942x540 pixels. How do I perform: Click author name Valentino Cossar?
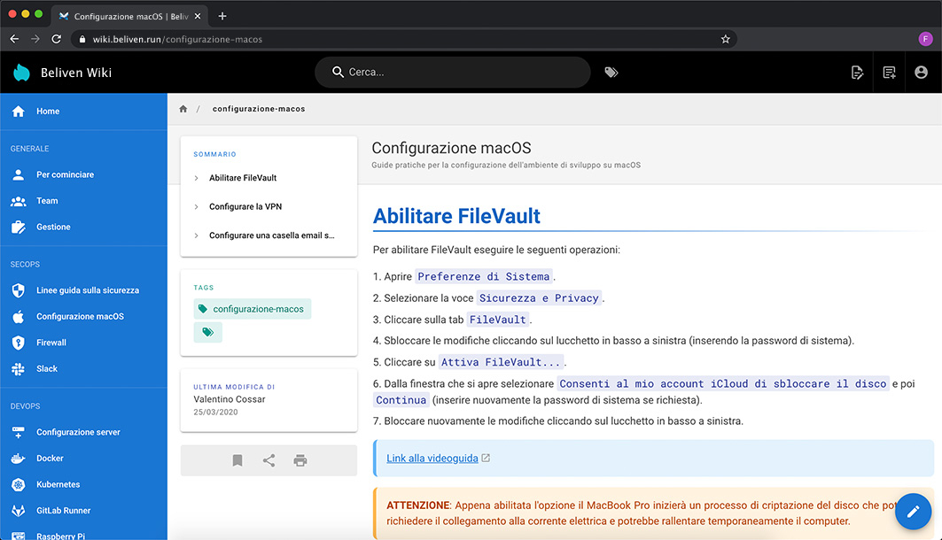pos(230,399)
